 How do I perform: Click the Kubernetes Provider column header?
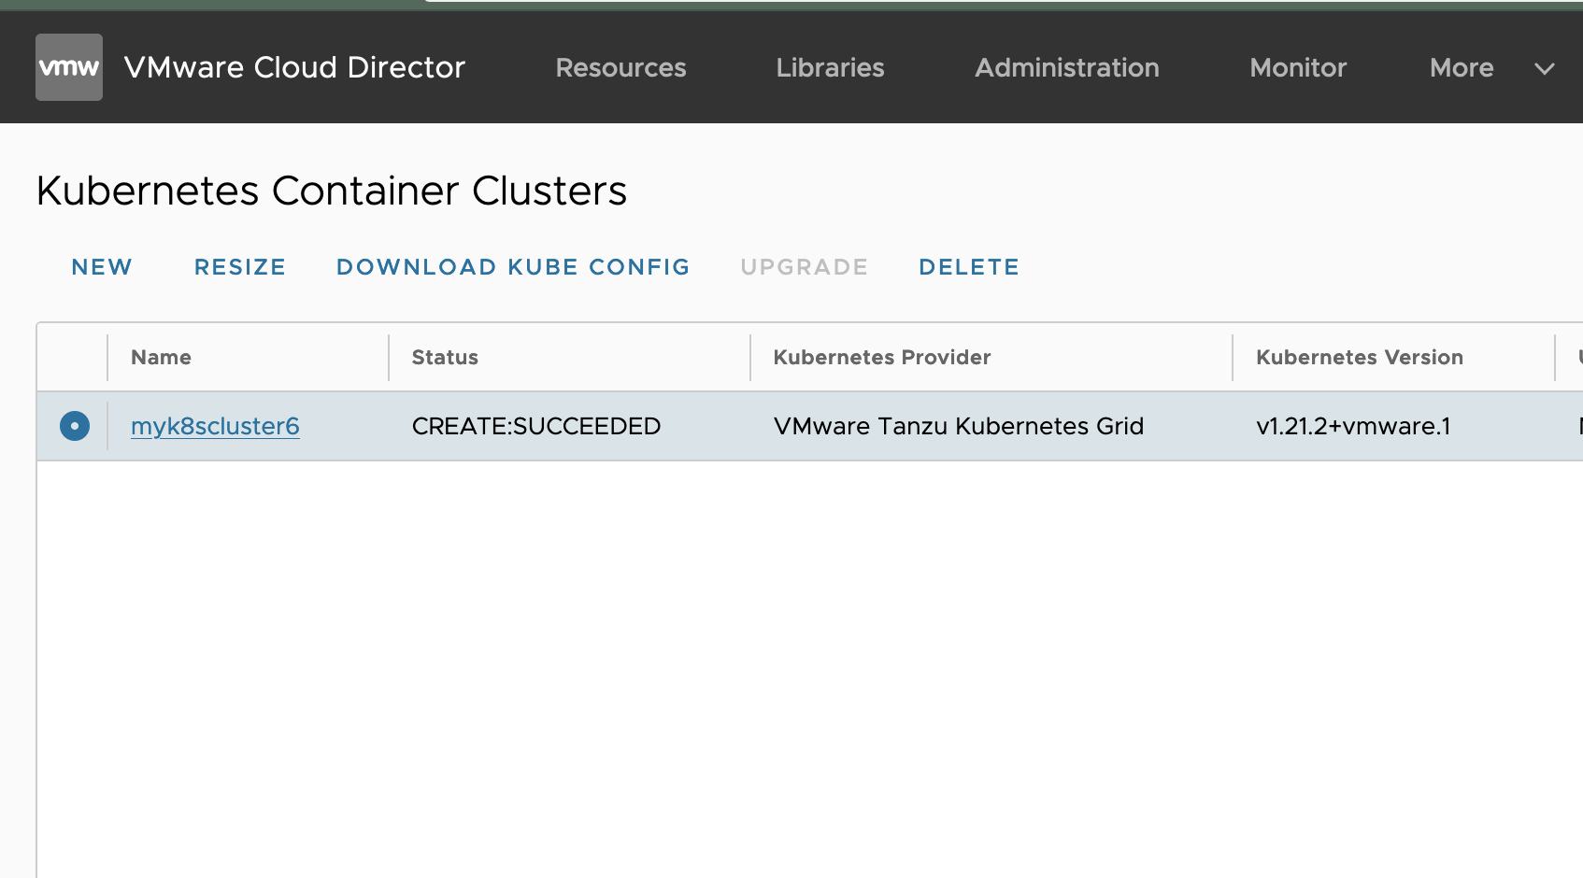pyautogui.click(x=881, y=357)
